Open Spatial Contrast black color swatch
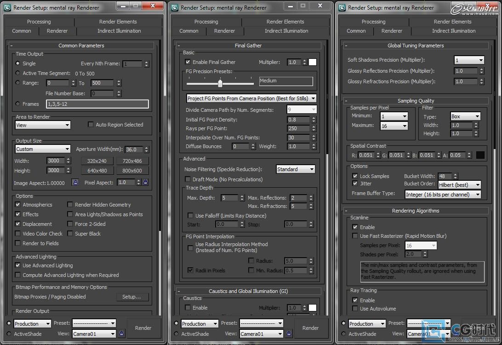The height and width of the screenshot is (345, 502). tap(480, 155)
